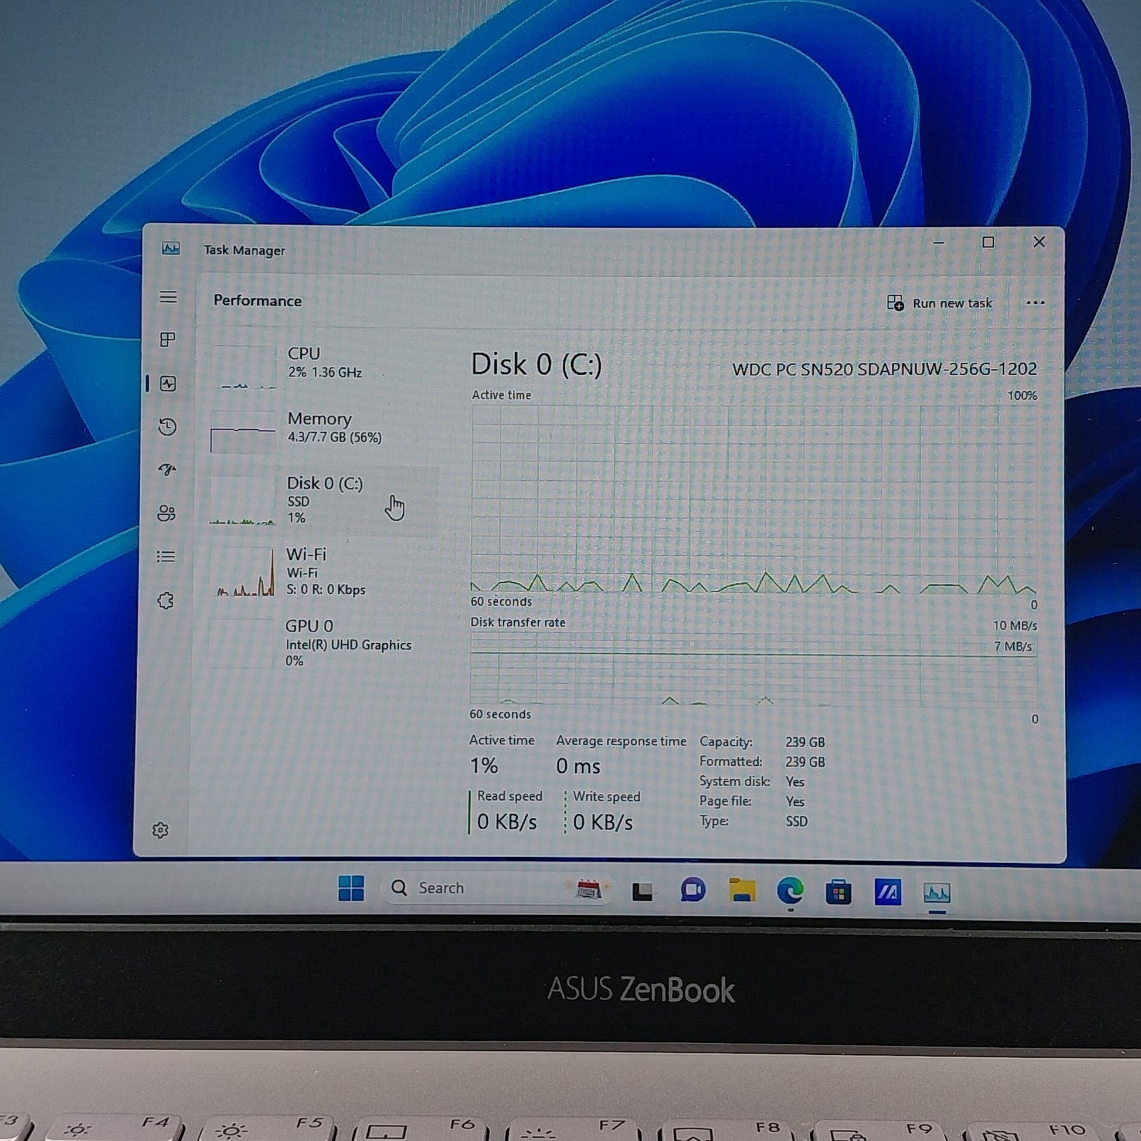Viewport: 1141px width, 1141px height.
Task: Select the Performance page icon in sidebar
Action: pos(168,384)
